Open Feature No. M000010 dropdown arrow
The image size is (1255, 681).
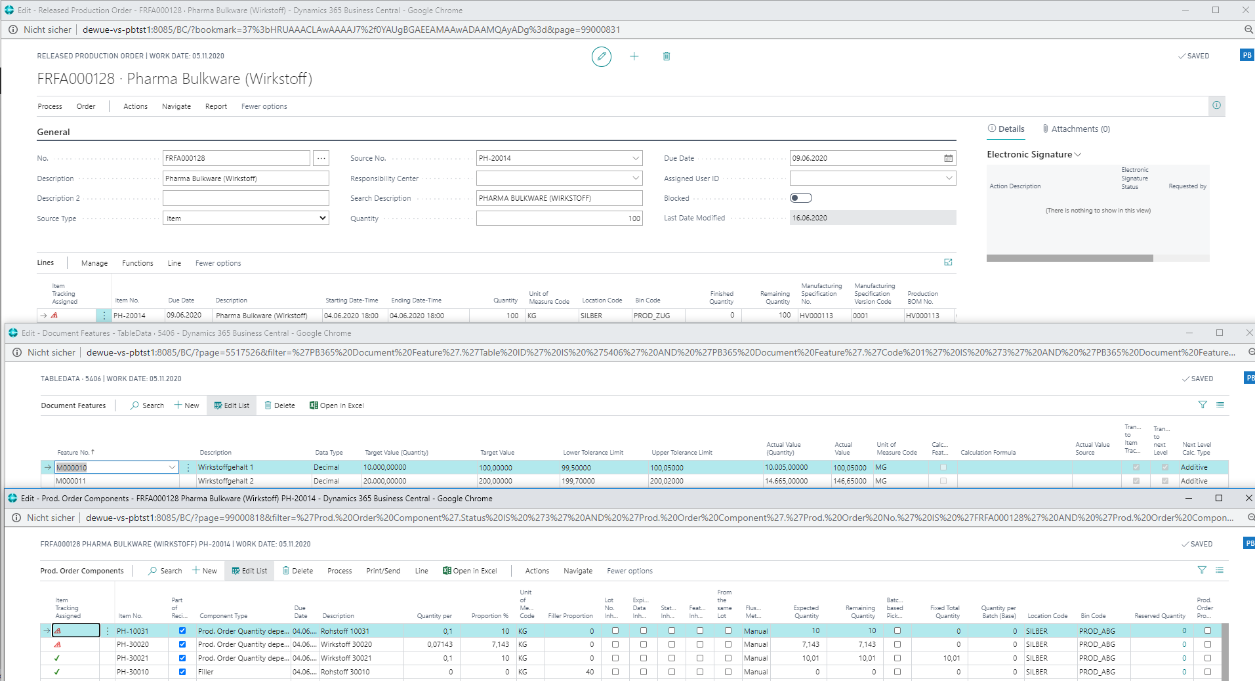172,468
